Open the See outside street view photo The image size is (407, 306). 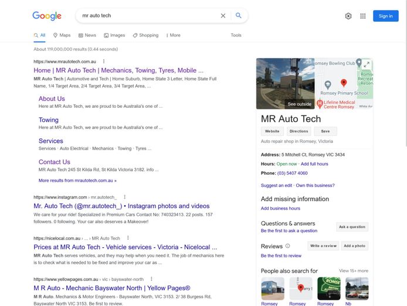[x=285, y=84]
